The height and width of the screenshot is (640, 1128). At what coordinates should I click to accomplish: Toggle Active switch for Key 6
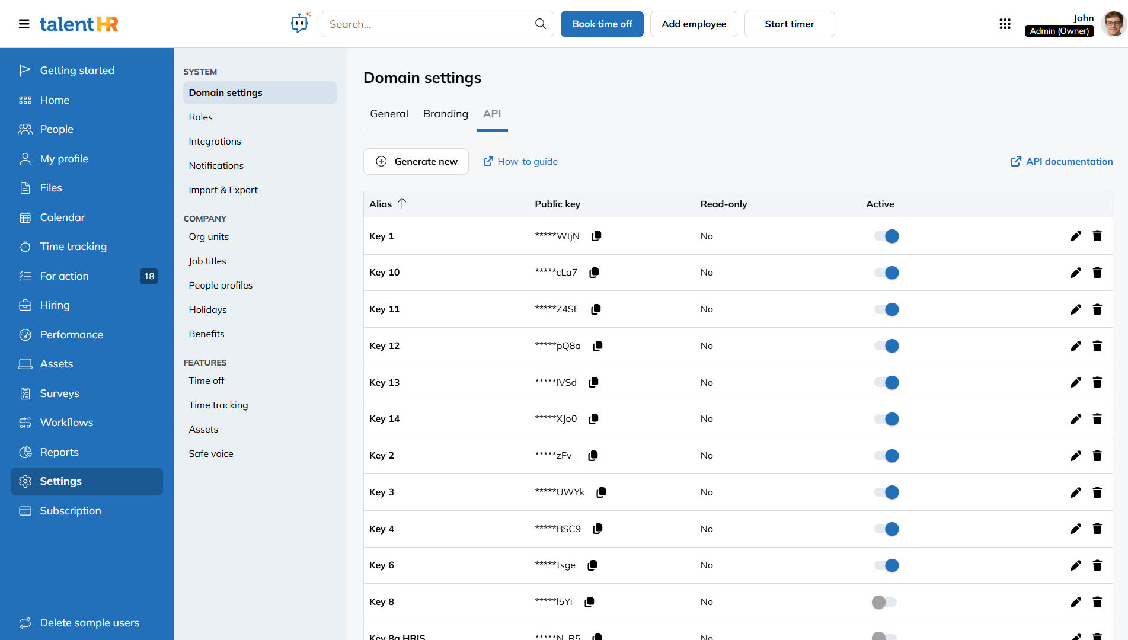point(886,565)
